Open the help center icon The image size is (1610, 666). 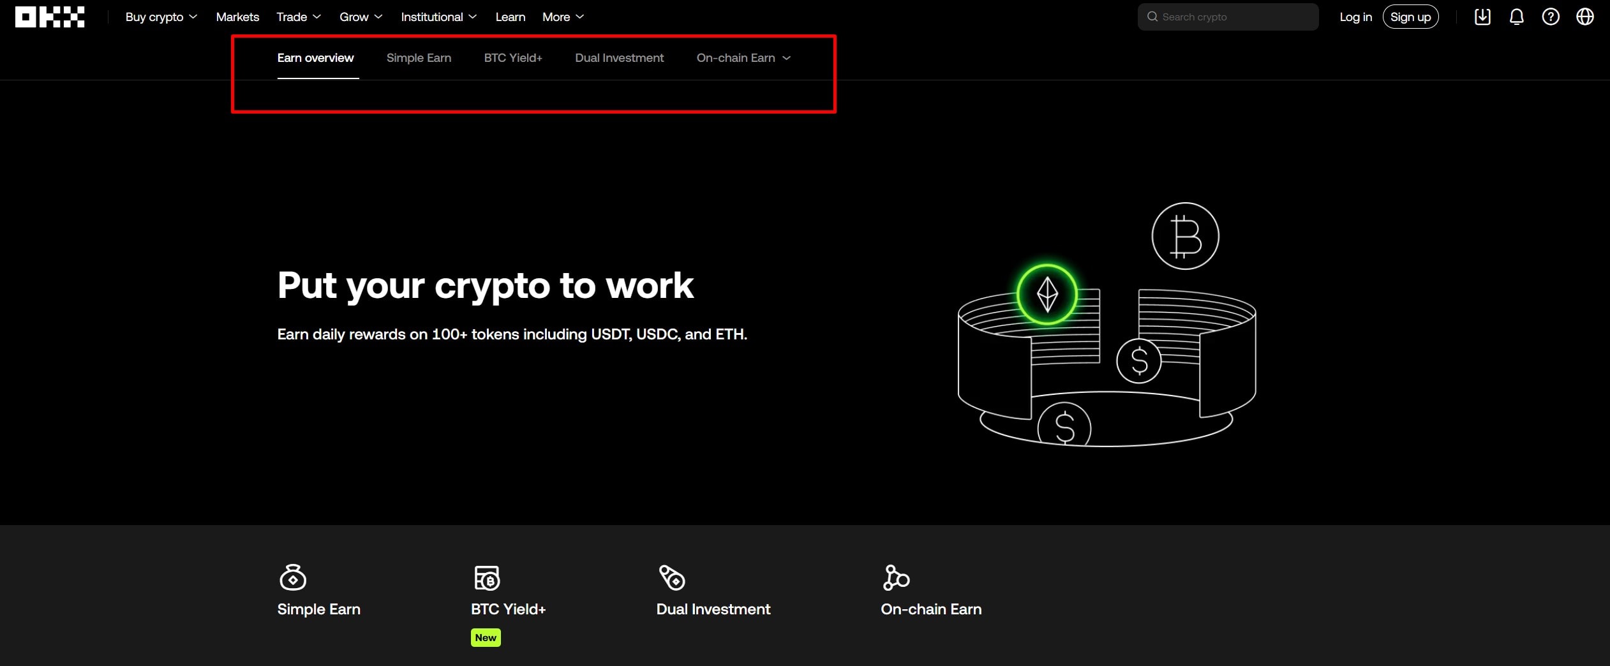(1551, 17)
